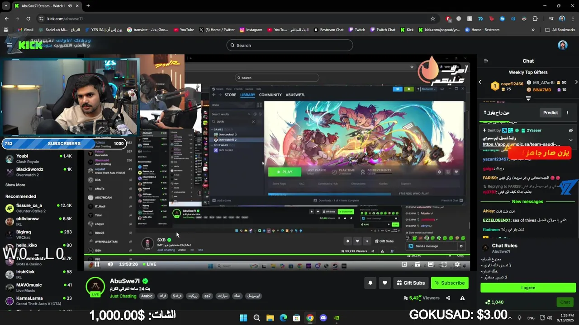Enable notifications bell for AbuSwe7l
The width and height of the screenshot is (579, 325).
coord(370,283)
